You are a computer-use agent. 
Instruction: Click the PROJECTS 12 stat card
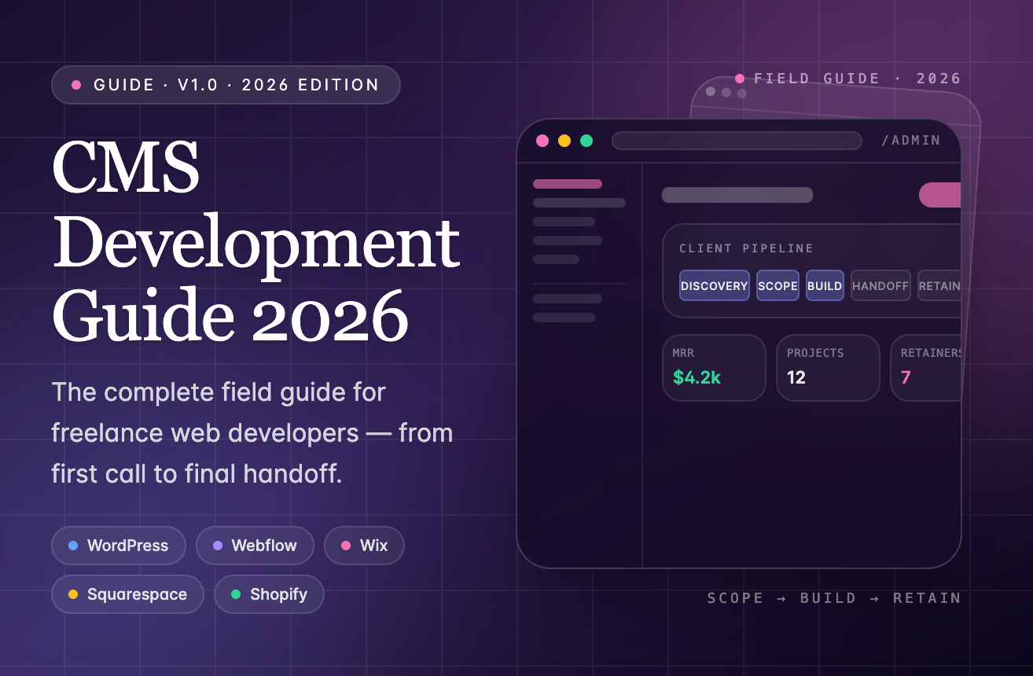click(828, 368)
